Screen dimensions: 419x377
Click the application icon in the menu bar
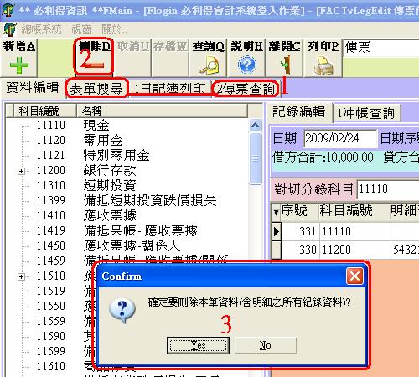(x=9, y=29)
